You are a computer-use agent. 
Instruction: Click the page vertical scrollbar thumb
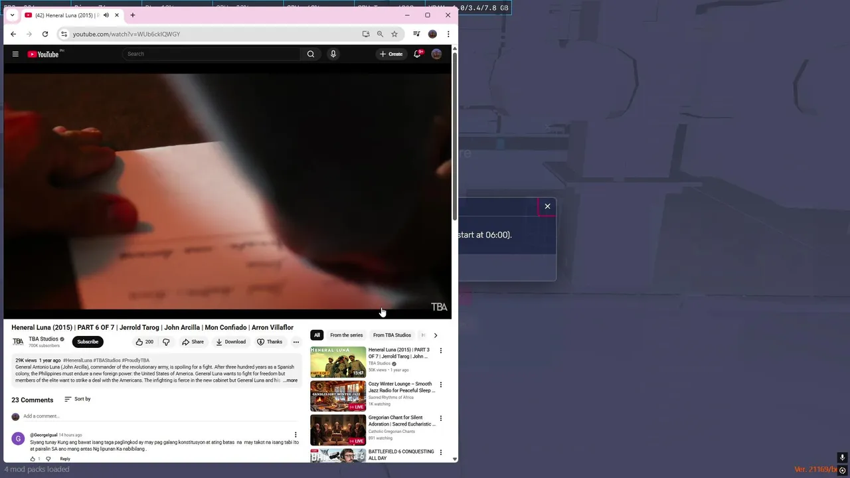click(x=454, y=136)
